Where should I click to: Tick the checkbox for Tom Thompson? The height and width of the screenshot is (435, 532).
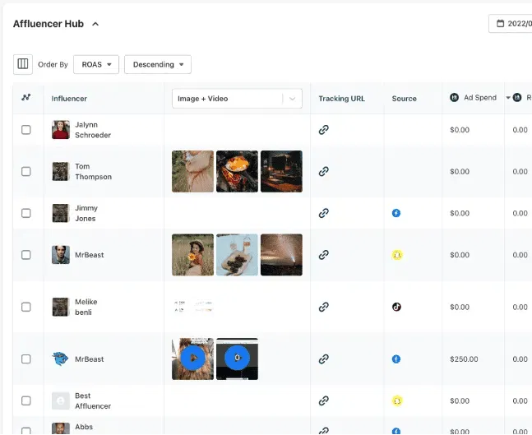pos(26,172)
